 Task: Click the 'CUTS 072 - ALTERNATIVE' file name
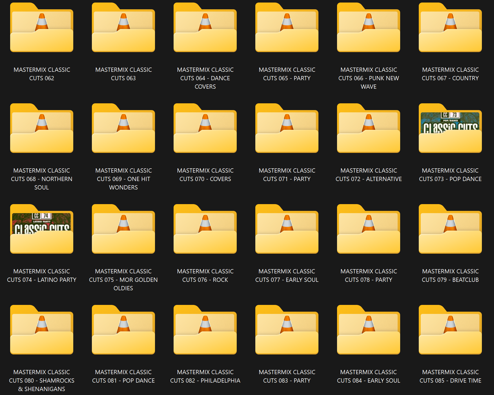click(369, 179)
